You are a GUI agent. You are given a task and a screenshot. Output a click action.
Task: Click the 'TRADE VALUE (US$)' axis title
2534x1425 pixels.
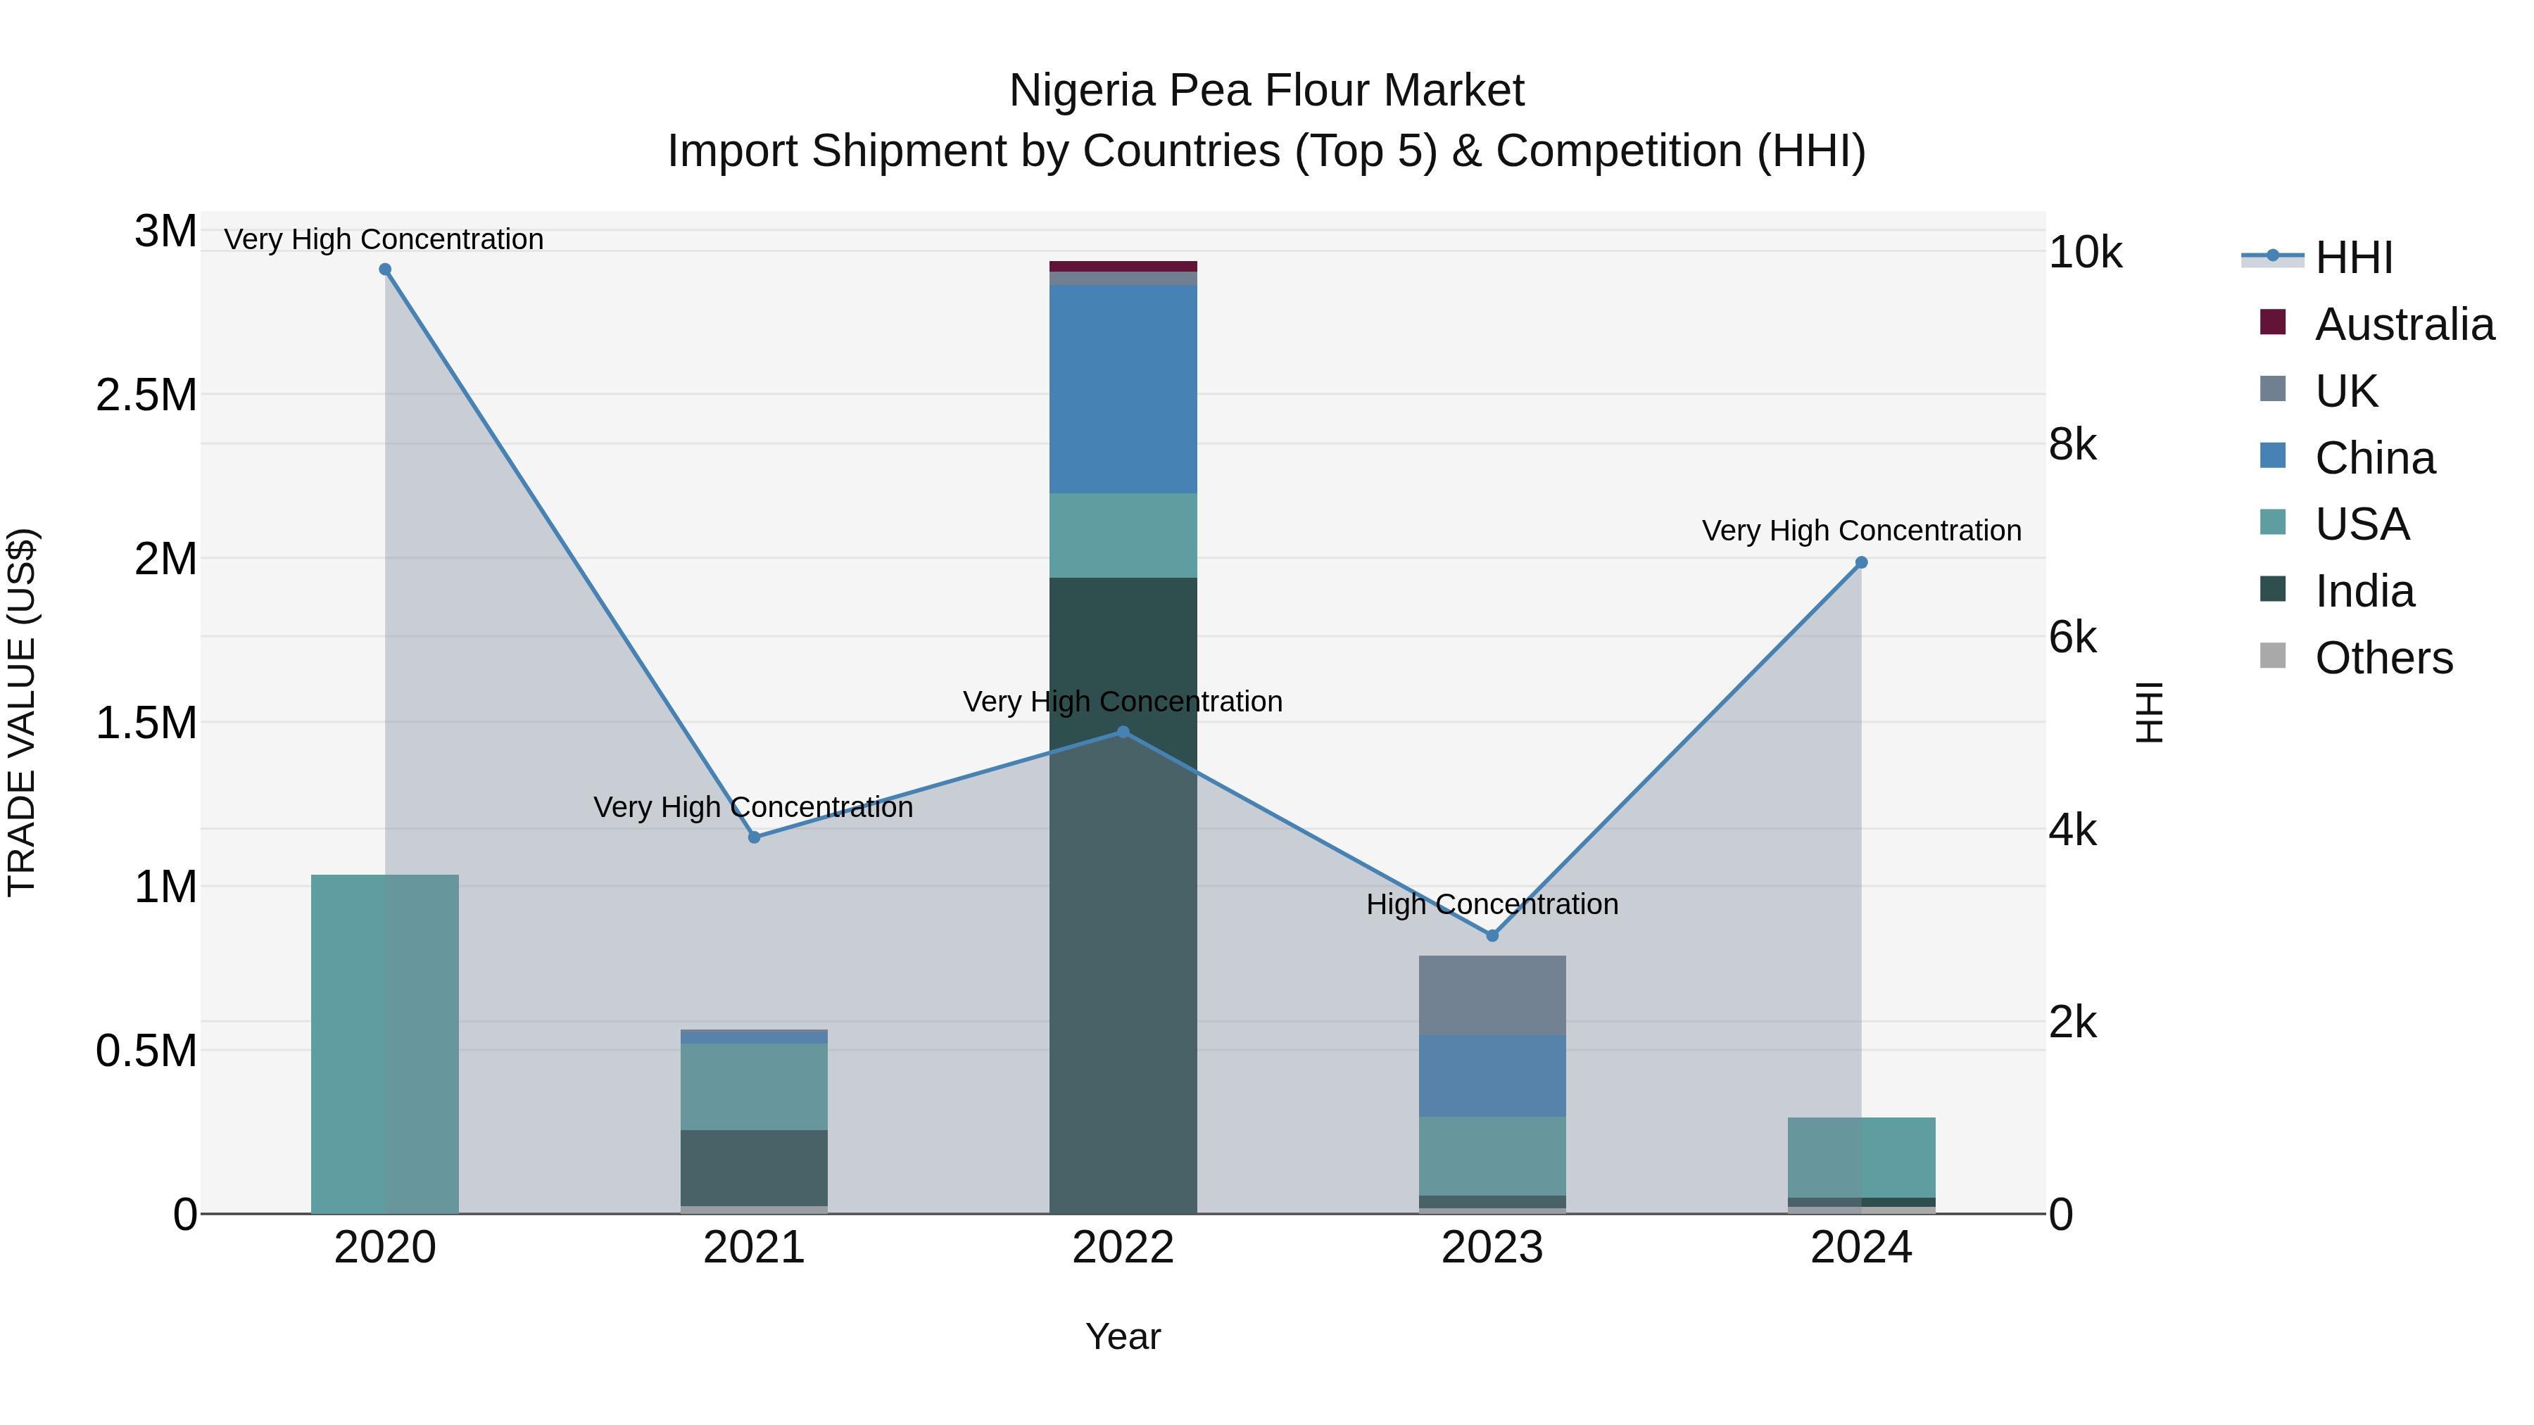point(22,712)
